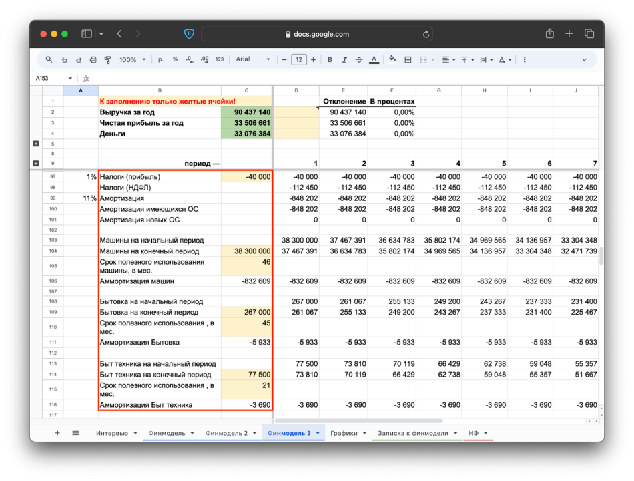Switch to the Записка к финмодели sheet
This screenshot has height=481, width=634.
[x=413, y=433]
